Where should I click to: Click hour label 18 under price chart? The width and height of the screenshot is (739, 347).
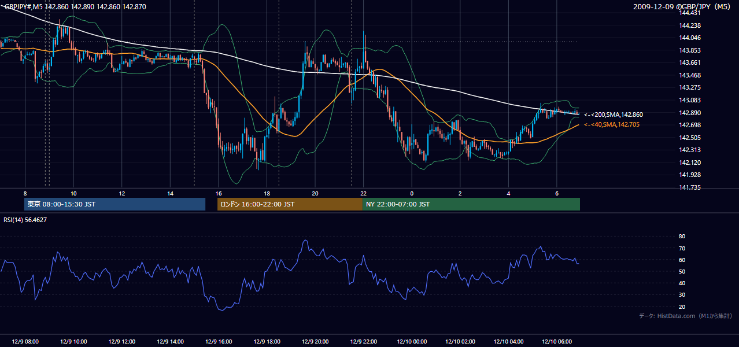267,193
